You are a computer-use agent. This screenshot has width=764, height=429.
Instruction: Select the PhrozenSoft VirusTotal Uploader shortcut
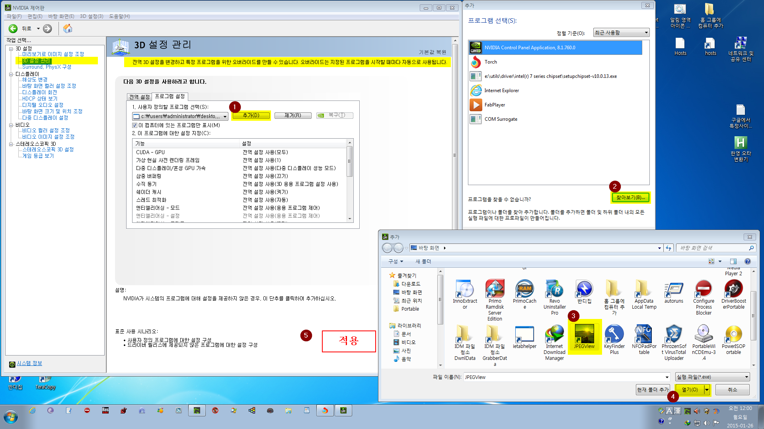coord(674,342)
